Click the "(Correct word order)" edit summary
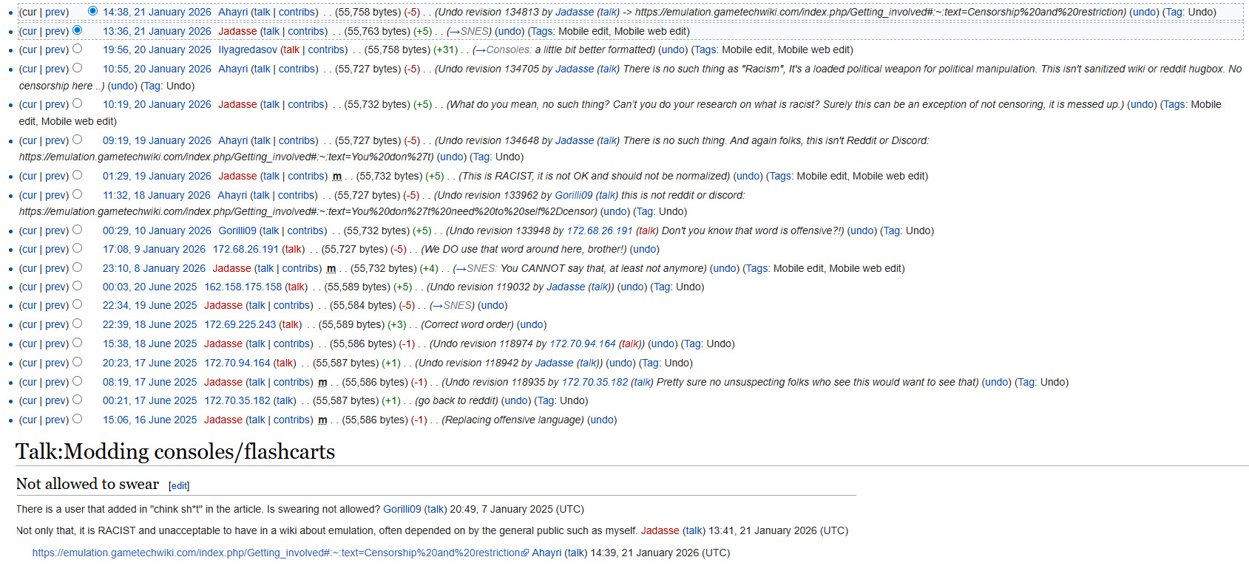1249x574 pixels. coord(467,324)
